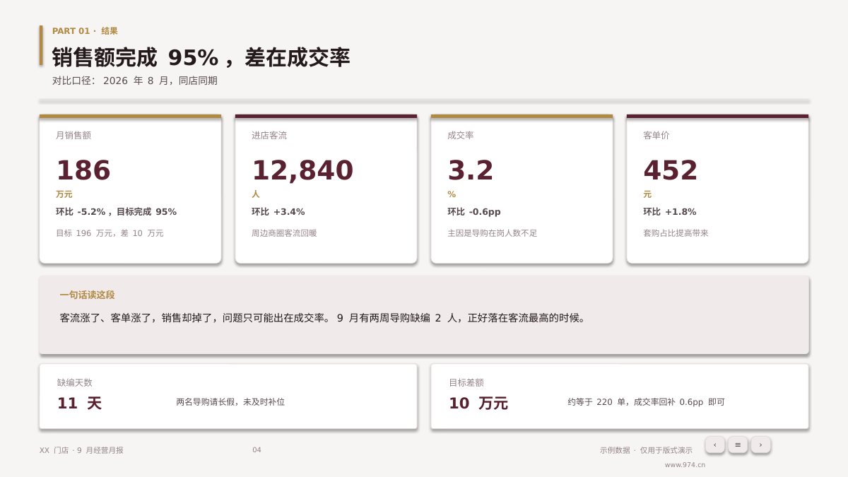Click the unit "万元" under 186

(x=64, y=194)
